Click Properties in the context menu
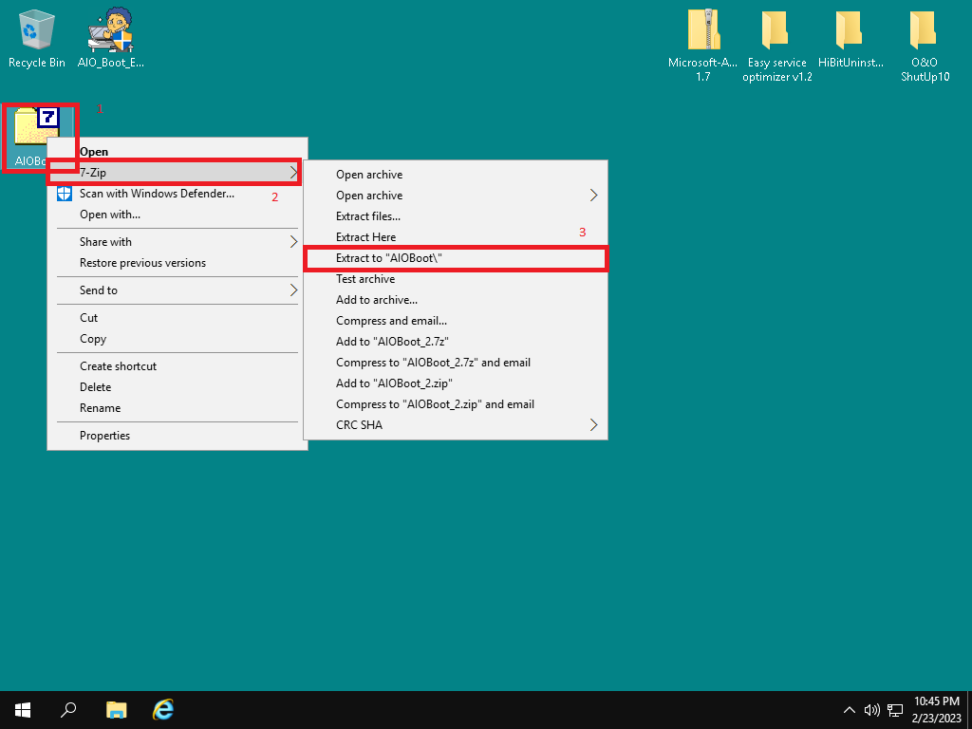This screenshot has width=972, height=729. tap(104, 436)
